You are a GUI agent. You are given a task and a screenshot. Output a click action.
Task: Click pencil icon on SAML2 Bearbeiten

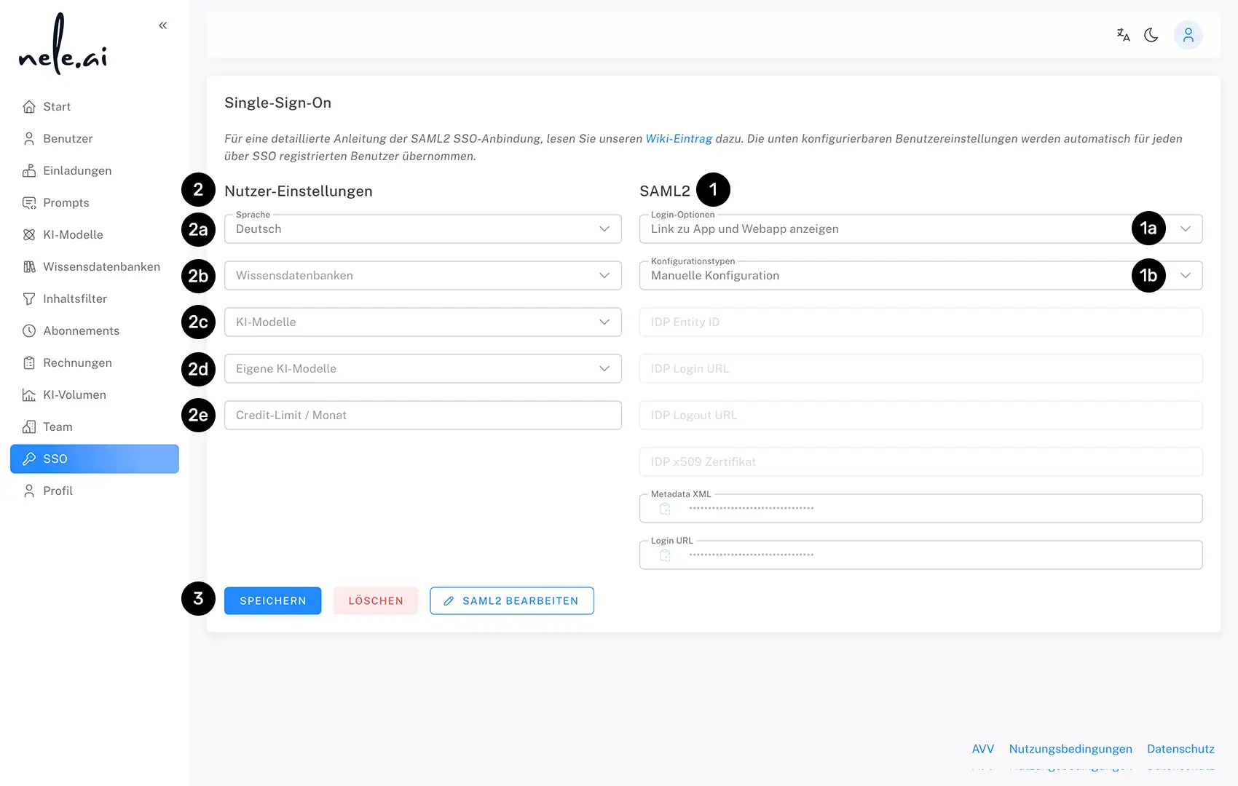[449, 601]
